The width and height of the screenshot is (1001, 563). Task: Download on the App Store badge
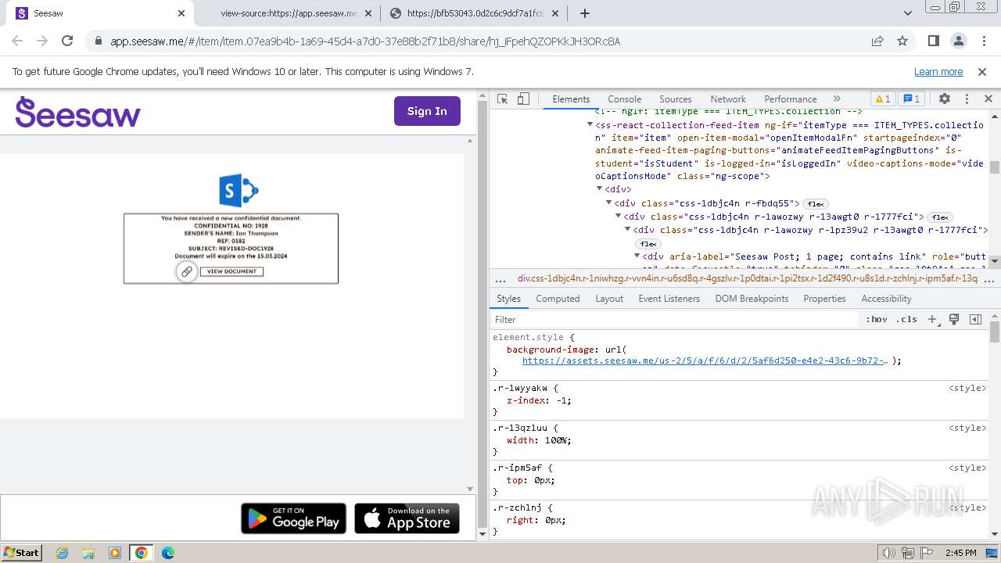point(407,518)
